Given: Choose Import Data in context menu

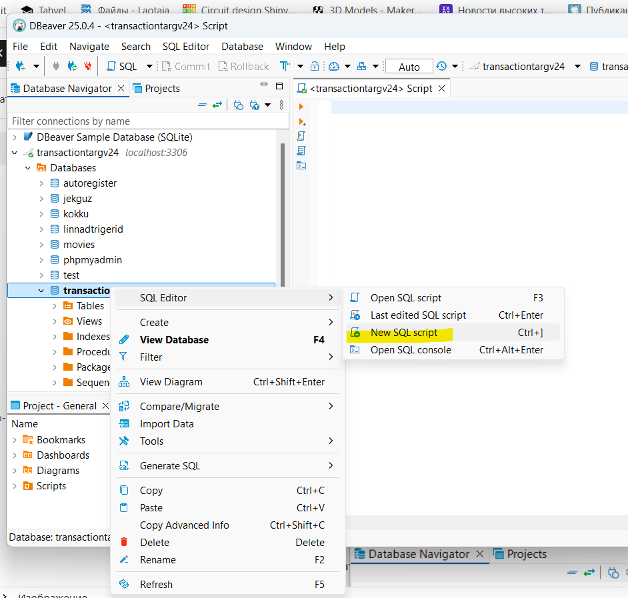Looking at the screenshot, I should 227,424.
